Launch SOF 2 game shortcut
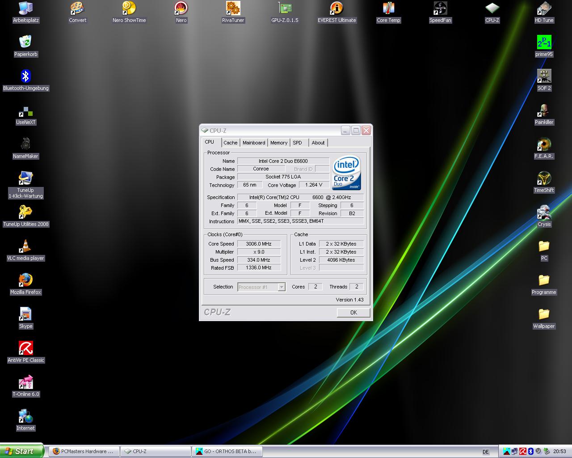 click(x=544, y=80)
